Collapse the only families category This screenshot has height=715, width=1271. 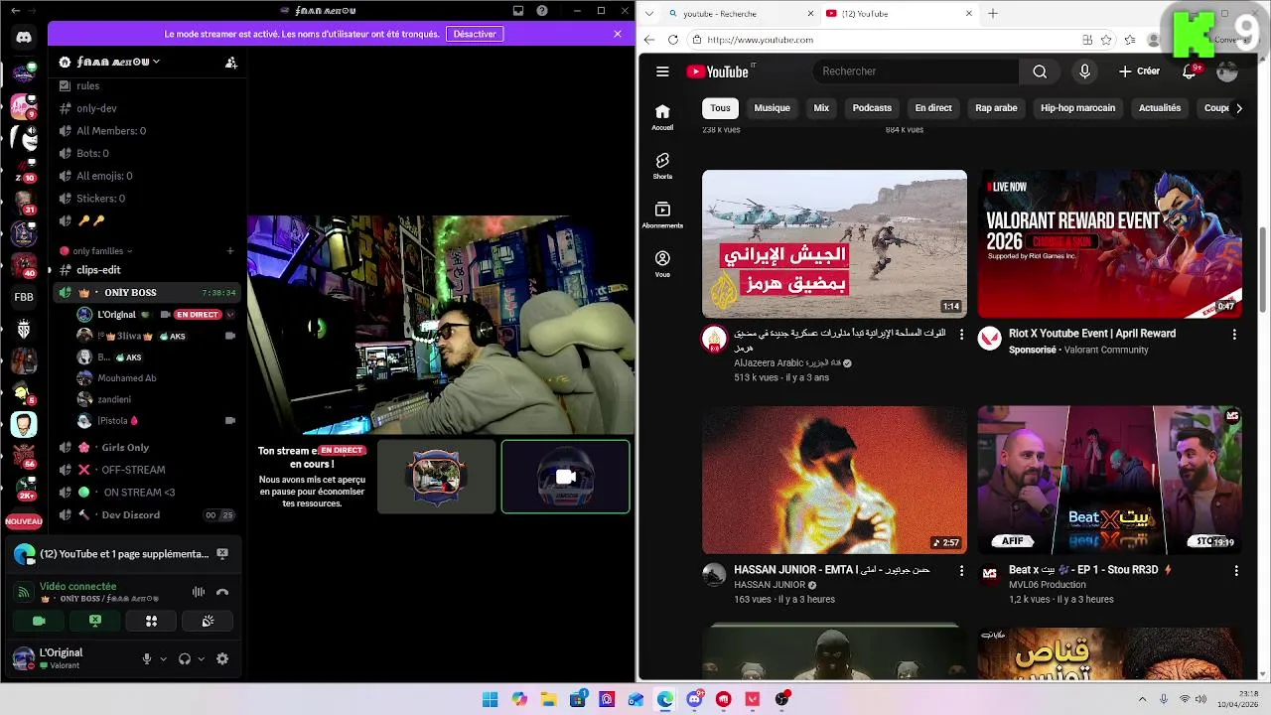(102, 251)
